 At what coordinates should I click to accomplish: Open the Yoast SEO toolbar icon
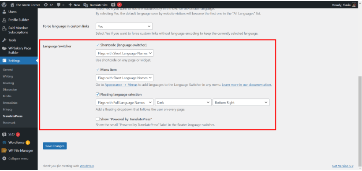click(x=113, y=5)
